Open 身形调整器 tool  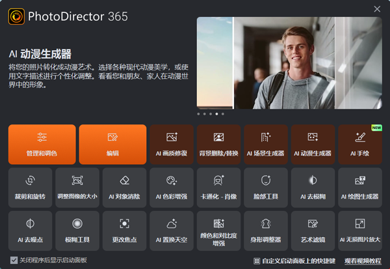tap(266, 231)
